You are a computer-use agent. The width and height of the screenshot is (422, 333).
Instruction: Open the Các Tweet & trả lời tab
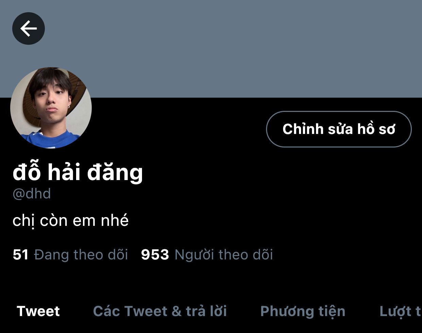point(160,311)
